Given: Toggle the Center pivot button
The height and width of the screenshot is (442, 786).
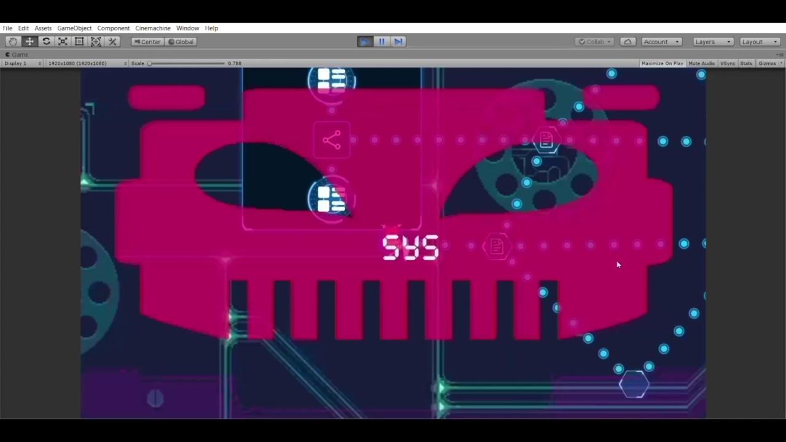Looking at the screenshot, I should click(x=147, y=42).
